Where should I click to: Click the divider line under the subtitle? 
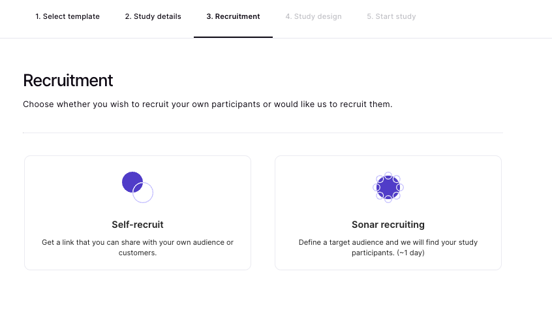[262, 133]
